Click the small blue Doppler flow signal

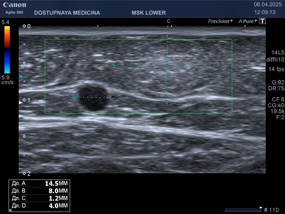click(113, 97)
